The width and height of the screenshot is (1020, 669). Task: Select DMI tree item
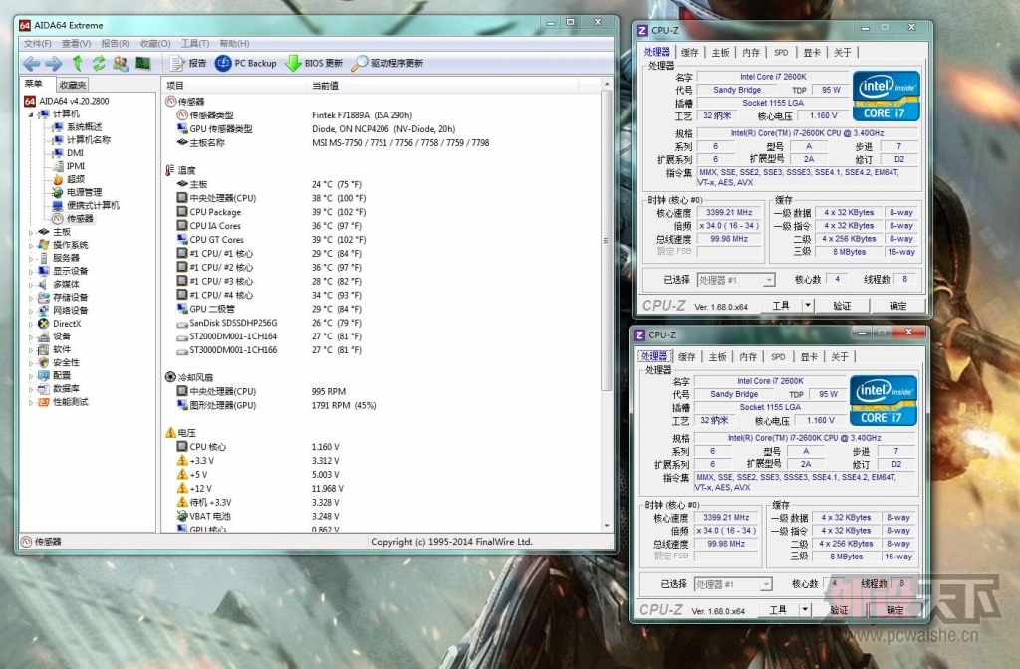click(75, 152)
